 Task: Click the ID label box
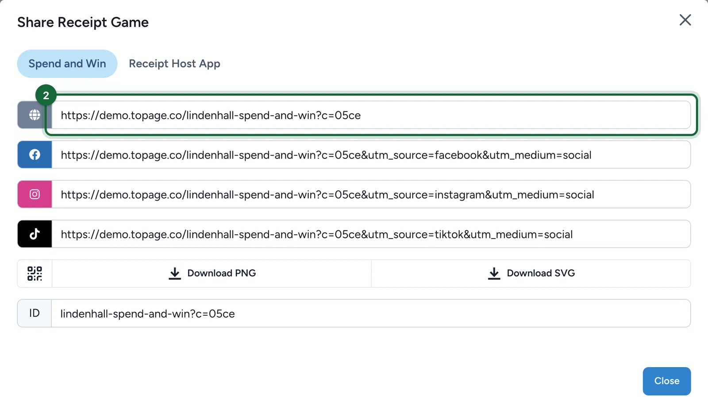[x=35, y=314]
